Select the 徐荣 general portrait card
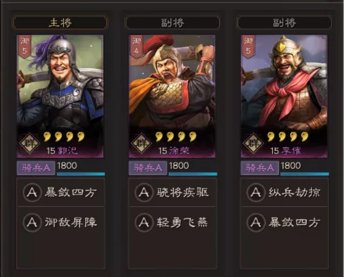 pyautogui.click(x=172, y=96)
